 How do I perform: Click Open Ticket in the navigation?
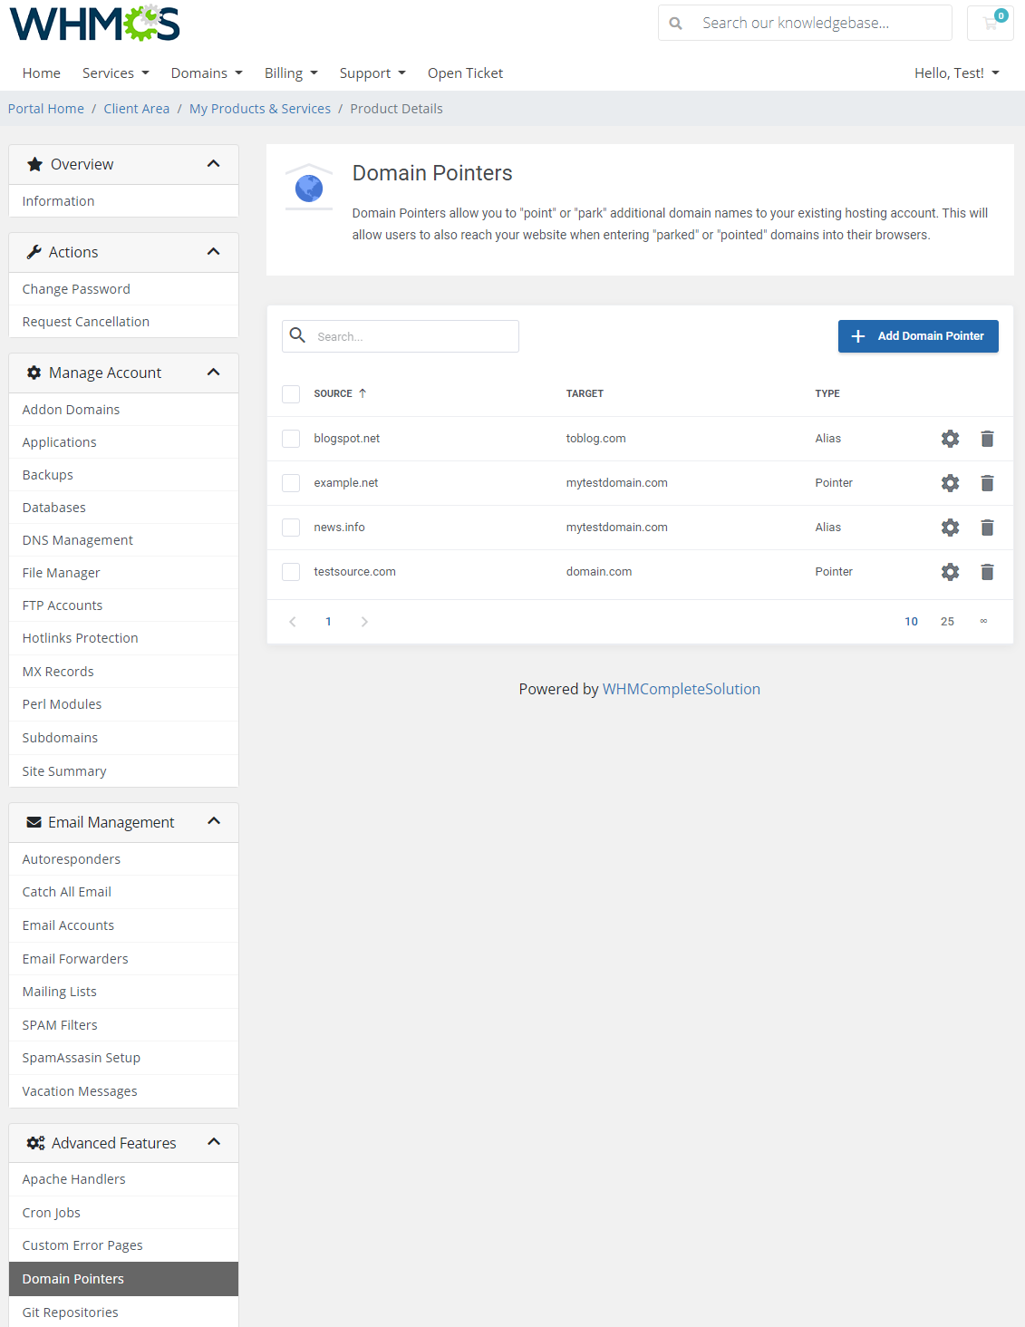coord(465,73)
